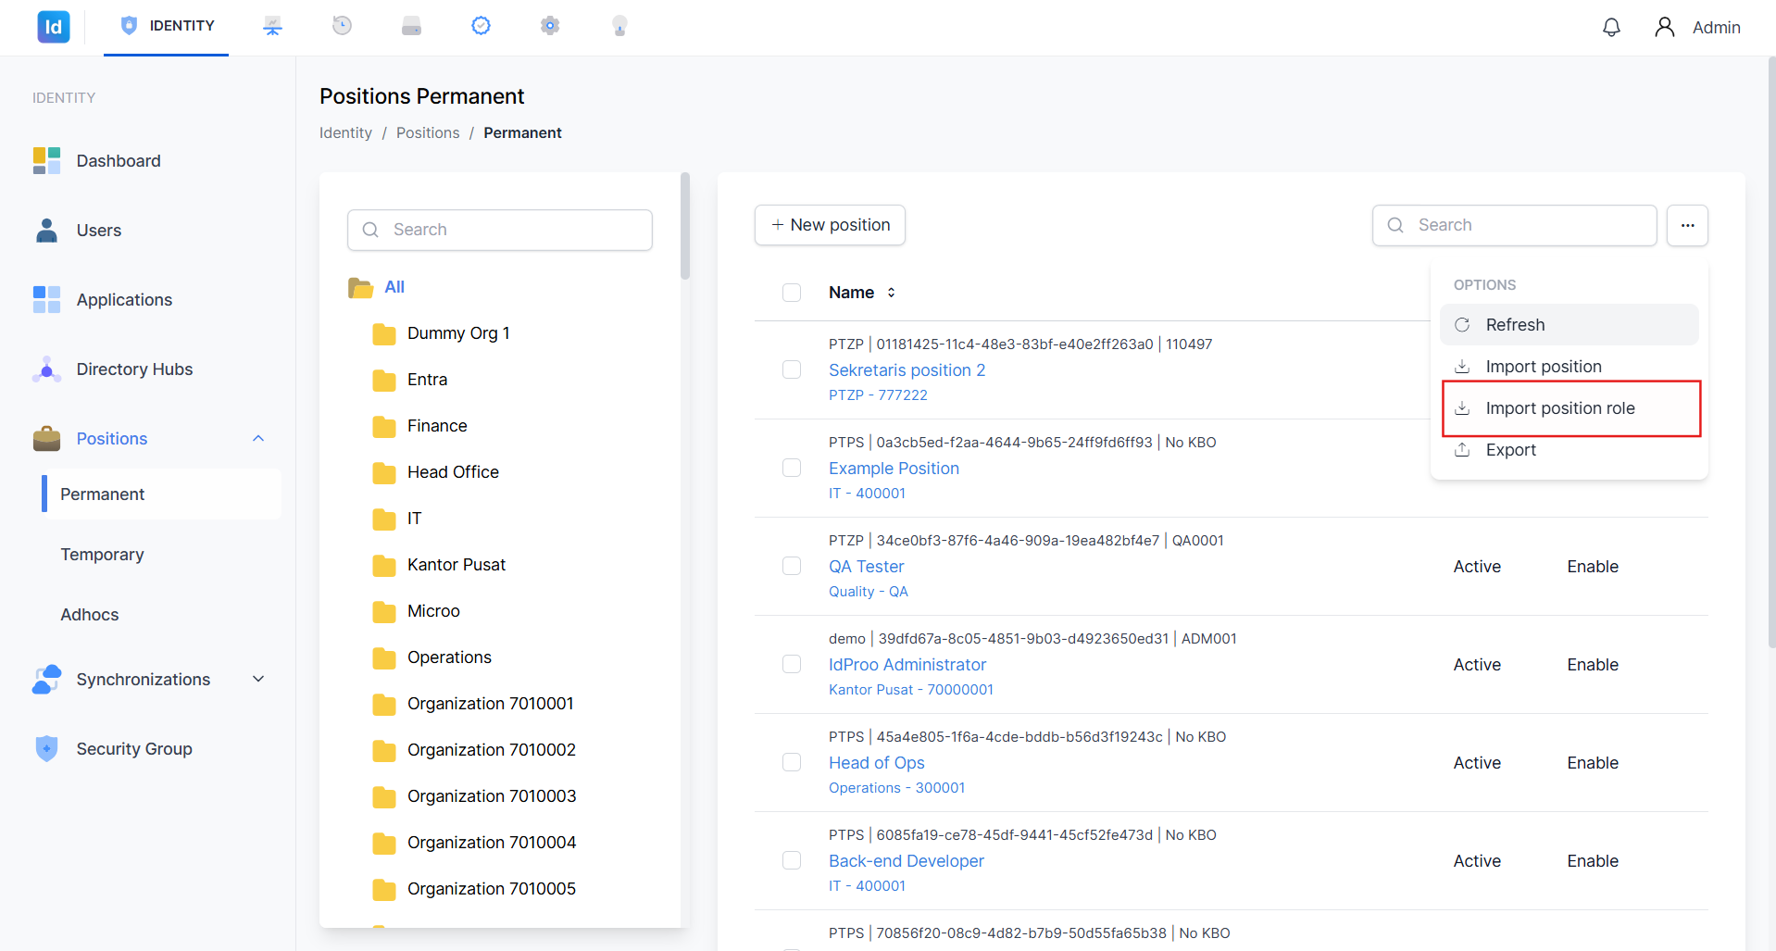The width and height of the screenshot is (1776, 951).
Task: Click the Finance folder icon
Action: [384, 427]
